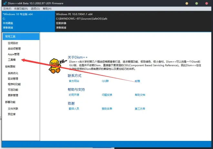The height and width of the screenshot is (149, 213).
Task: Click the 邮箱 contact link
Action: (137, 81)
